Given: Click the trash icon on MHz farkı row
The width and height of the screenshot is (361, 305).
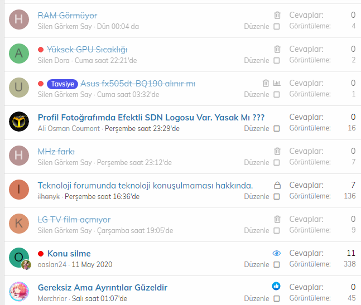Looking at the screenshot, I should pyautogui.click(x=277, y=151).
